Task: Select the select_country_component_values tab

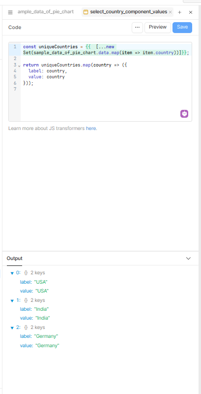Action: tap(128, 12)
